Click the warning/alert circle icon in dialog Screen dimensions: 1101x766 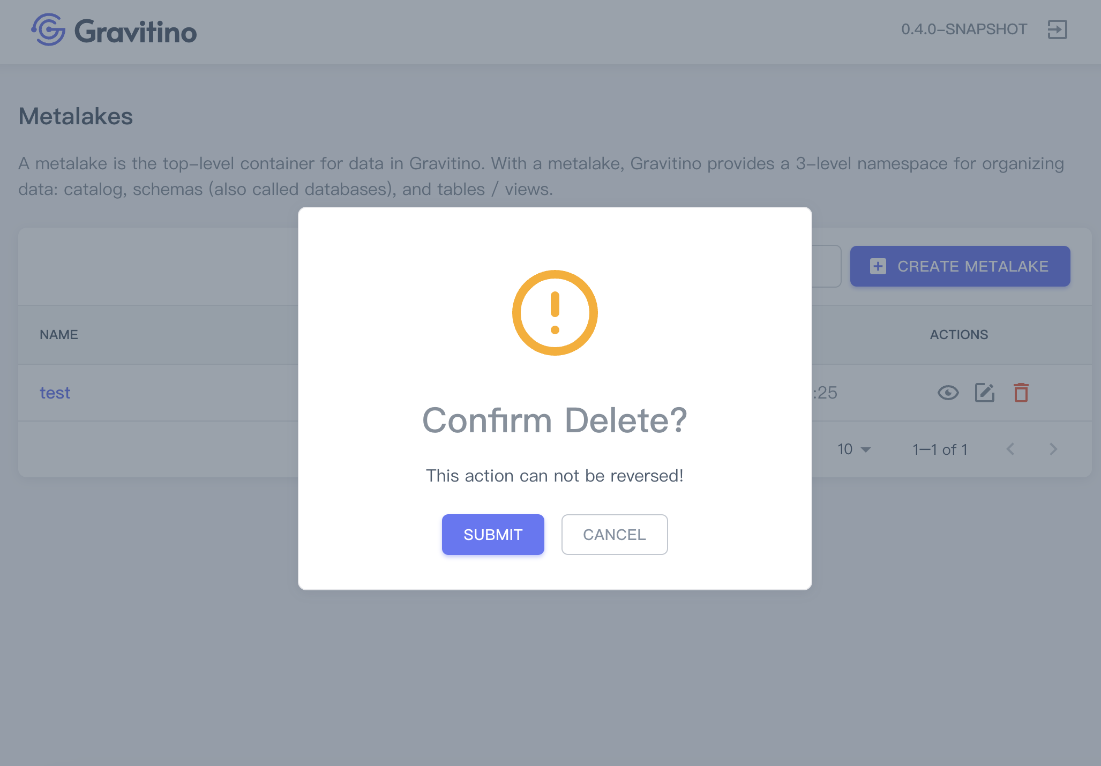pyautogui.click(x=555, y=313)
